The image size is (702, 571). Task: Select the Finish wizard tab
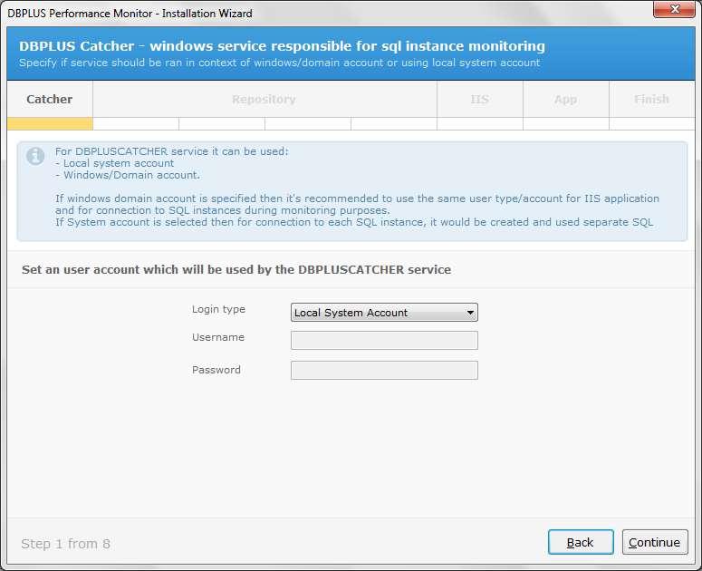[652, 99]
